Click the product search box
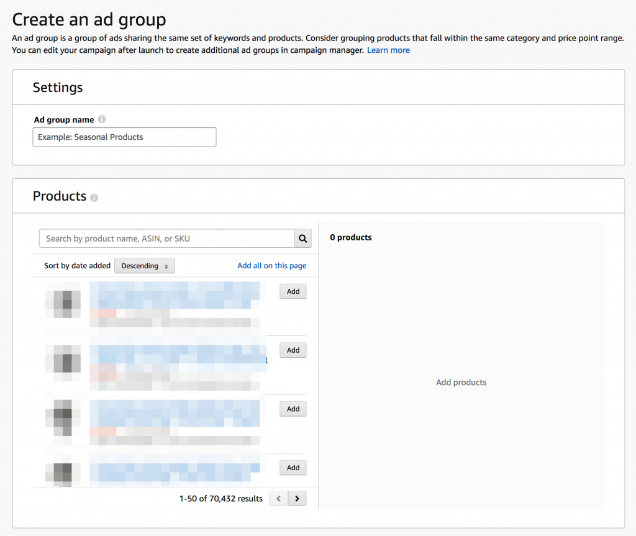Screen dimensions: 636x536 click(166, 238)
